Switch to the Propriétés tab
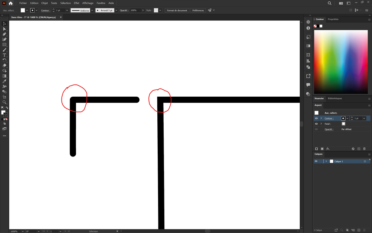The height and width of the screenshot is (233, 372). click(333, 19)
